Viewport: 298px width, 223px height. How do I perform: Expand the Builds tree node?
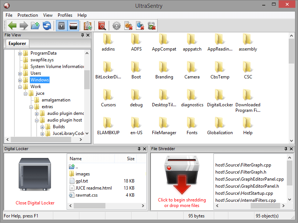(42, 127)
